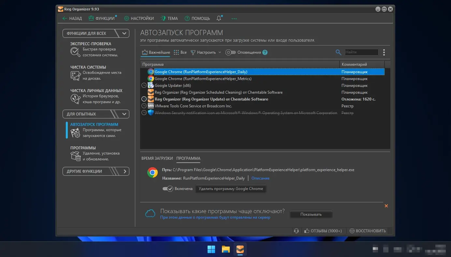Click Реестр comment in the VMware Tools row

(x=347, y=106)
